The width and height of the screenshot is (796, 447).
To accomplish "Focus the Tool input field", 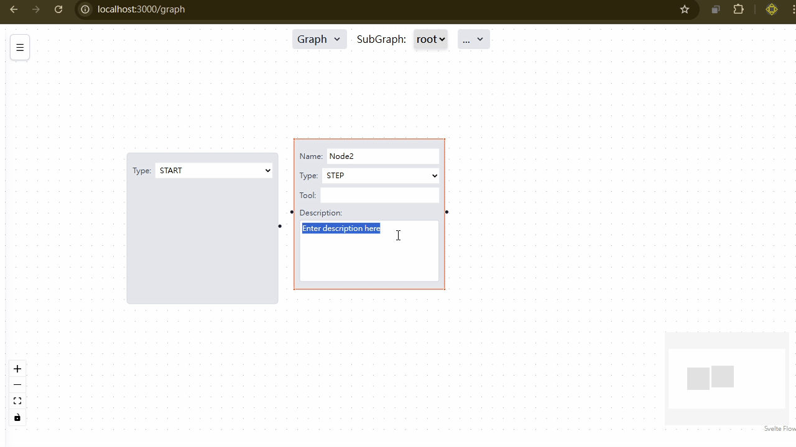I will 379,196.
